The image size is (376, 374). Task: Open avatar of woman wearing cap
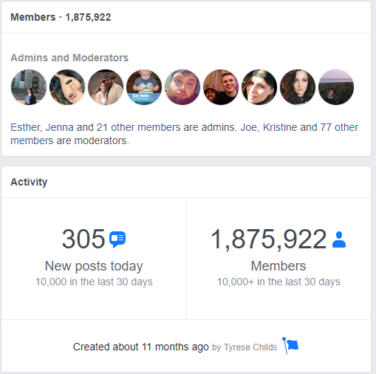[x=259, y=87]
